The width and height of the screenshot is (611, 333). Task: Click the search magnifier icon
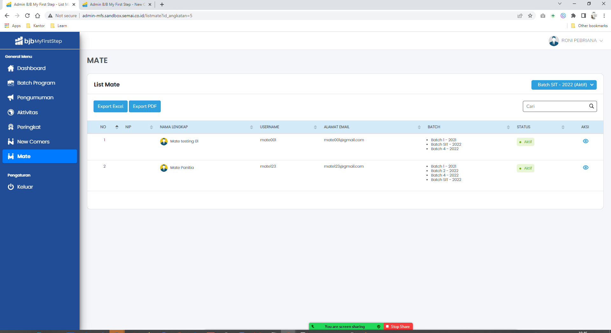point(592,106)
